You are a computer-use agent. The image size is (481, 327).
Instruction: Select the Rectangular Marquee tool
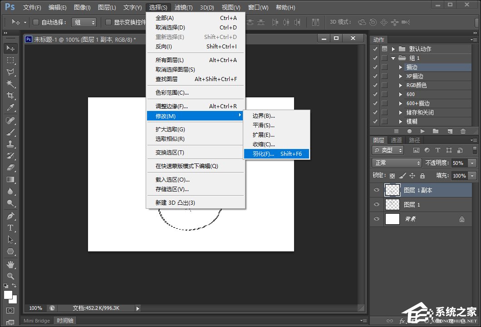click(10, 60)
